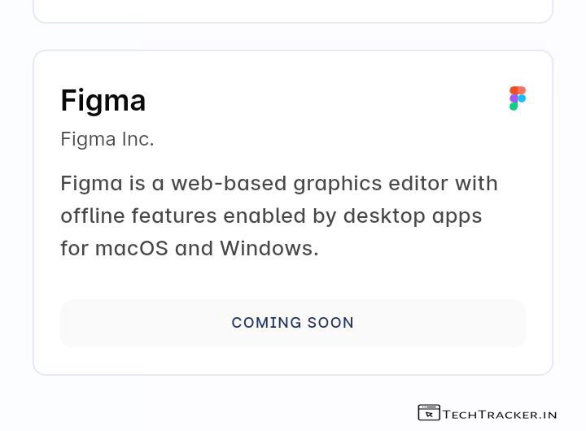Viewport: 586px width, 431px height.
Task: Click the Figma logo icon
Action: click(x=518, y=98)
